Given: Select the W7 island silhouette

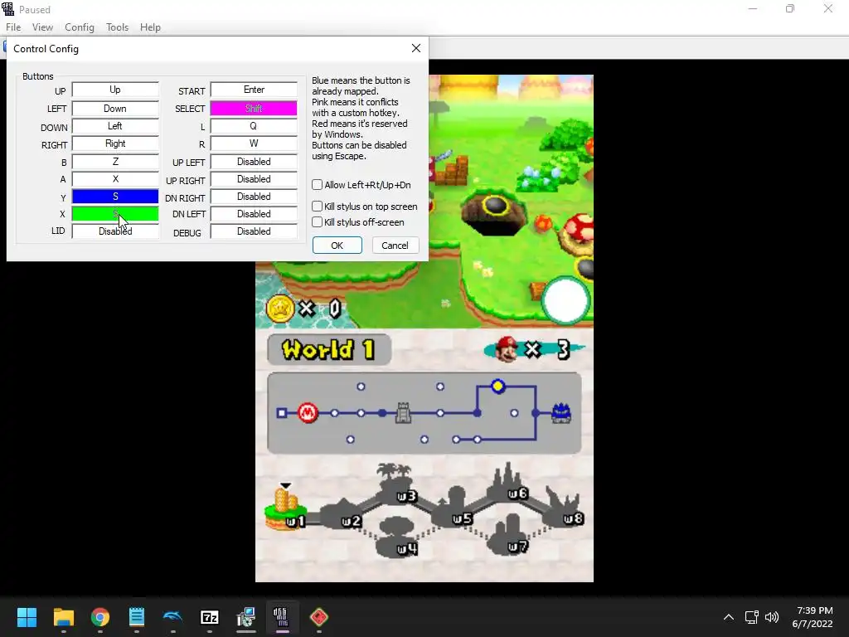Looking at the screenshot, I should coord(509,533).
